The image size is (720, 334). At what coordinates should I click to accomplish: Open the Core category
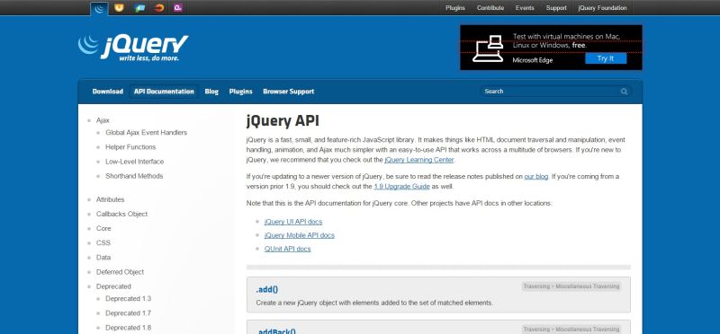[x=103, y=228]
